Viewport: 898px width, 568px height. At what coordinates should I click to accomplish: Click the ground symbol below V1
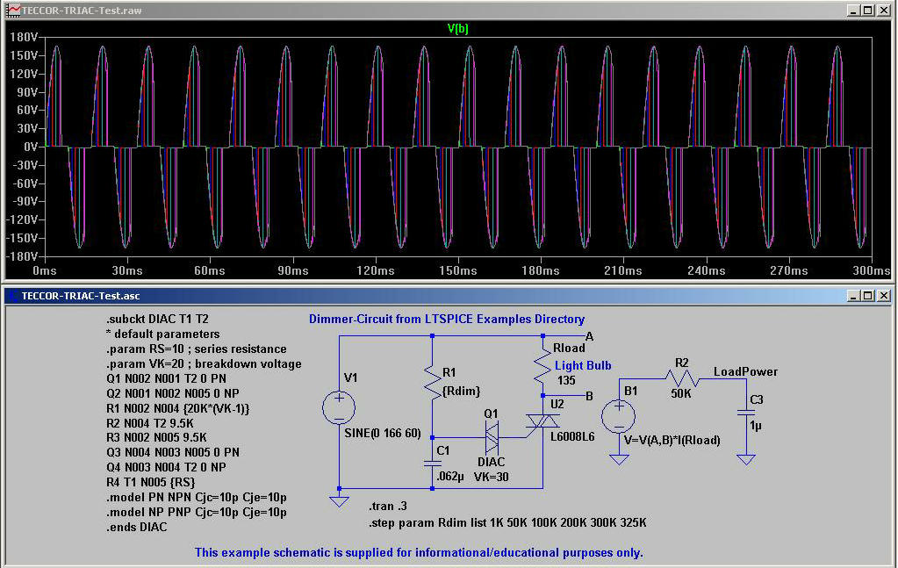click(x=339, y=501)
